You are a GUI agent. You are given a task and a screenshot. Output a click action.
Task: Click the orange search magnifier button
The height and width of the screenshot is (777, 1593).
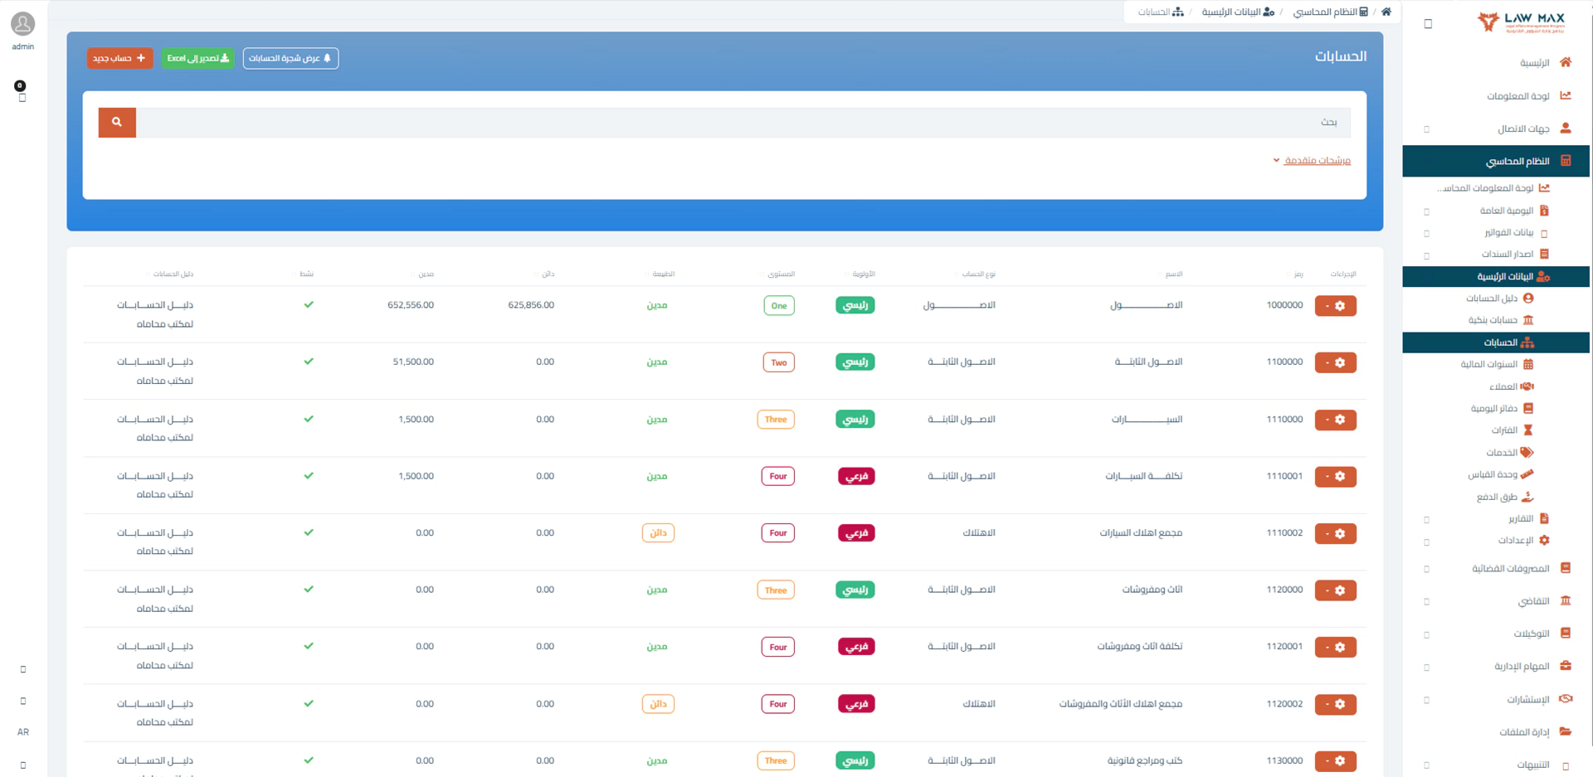click(117, 122)
